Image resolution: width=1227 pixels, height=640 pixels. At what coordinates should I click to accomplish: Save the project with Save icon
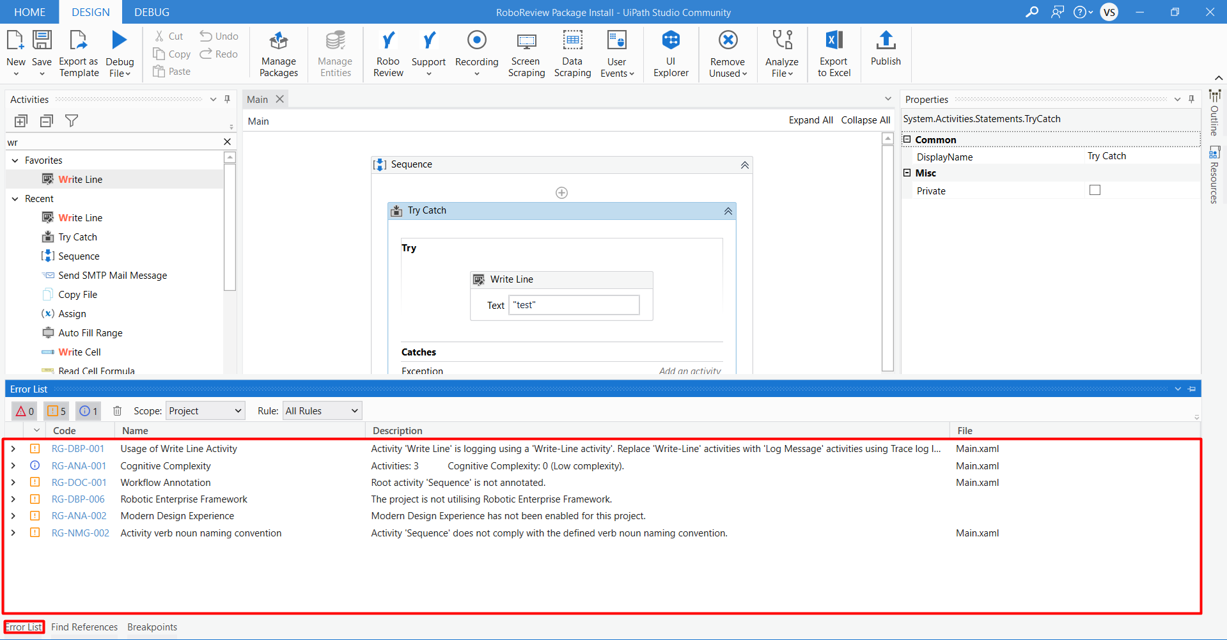pos(42,40)
